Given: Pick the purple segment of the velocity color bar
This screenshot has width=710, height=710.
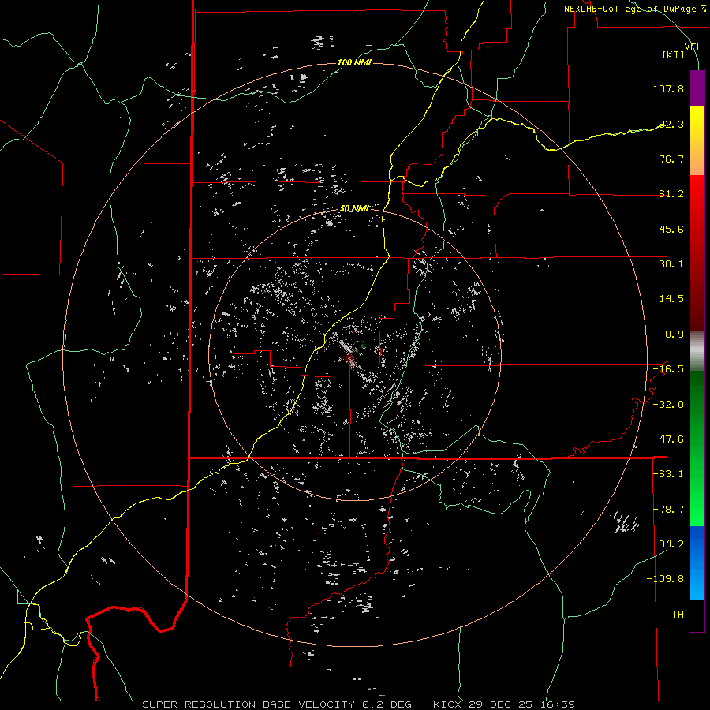Looking at the screenshot, I should click(697, 88).
